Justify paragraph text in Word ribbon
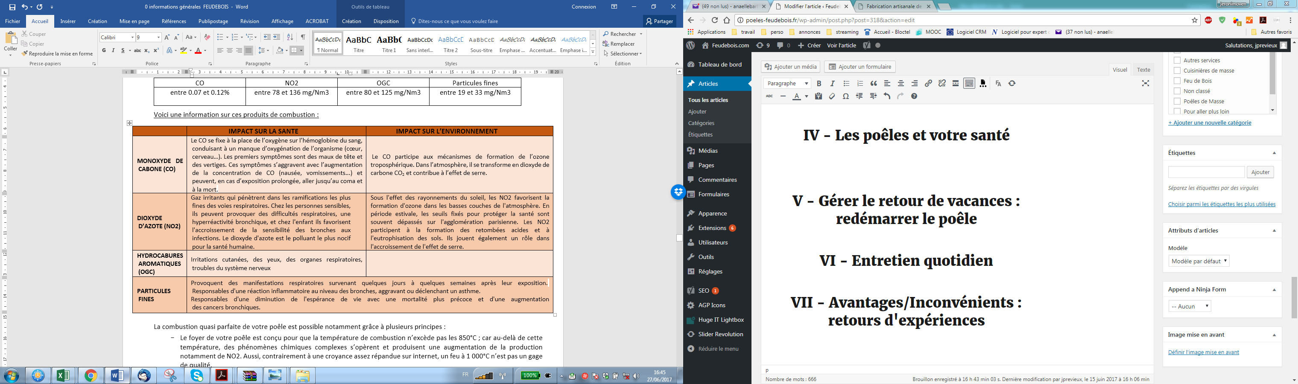The width and height of the screenshot is (1298, 384). pyautogui.click(x=248, y=50)
